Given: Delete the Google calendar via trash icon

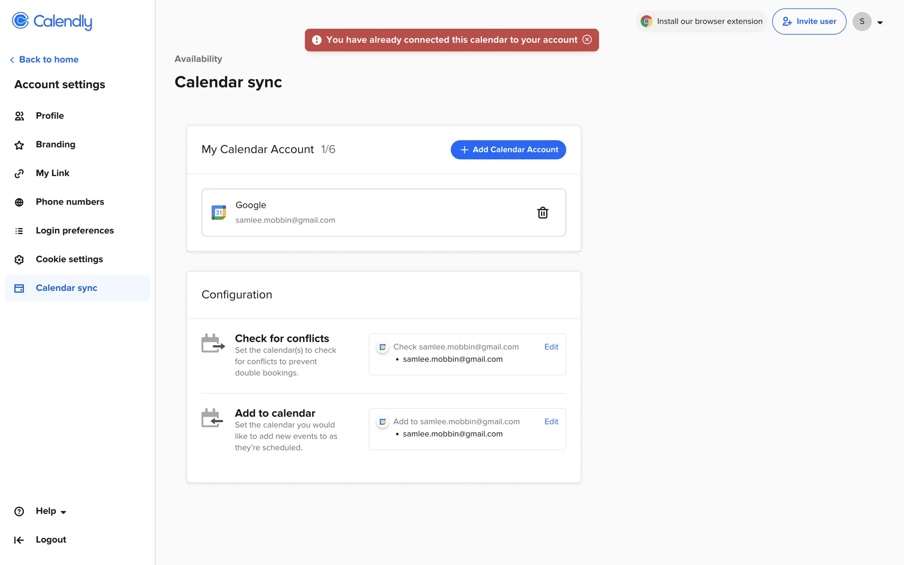Looking at the screenshot, I should (542, 213).
